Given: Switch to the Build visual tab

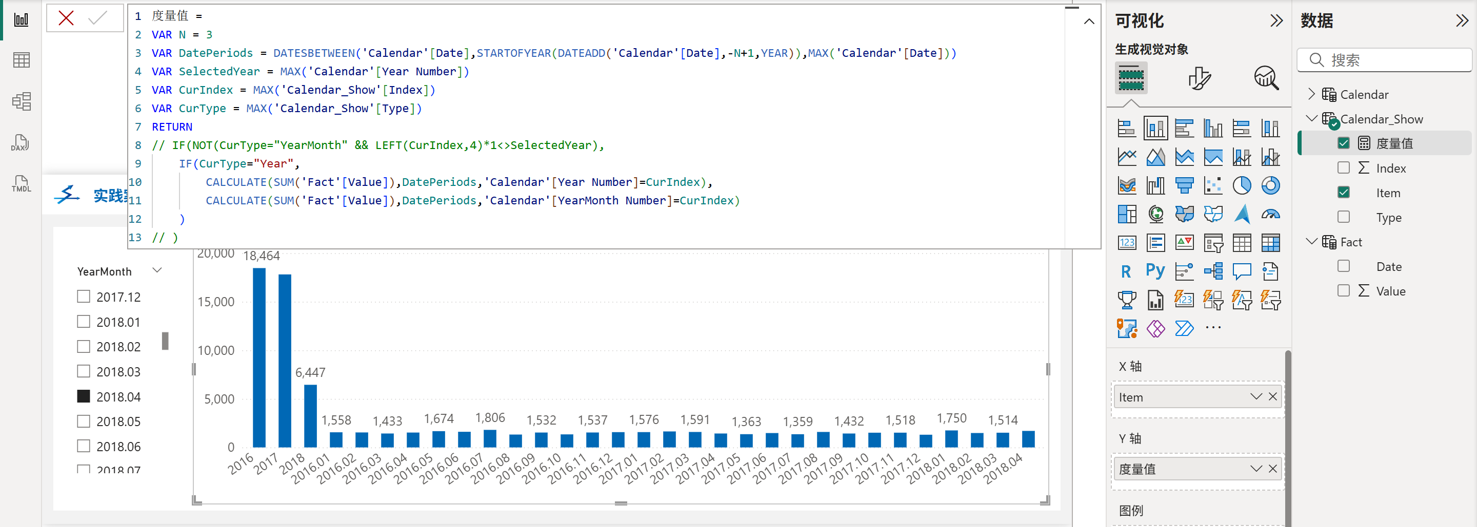Looking at the screenshot, I should (x=1131, y=78).
